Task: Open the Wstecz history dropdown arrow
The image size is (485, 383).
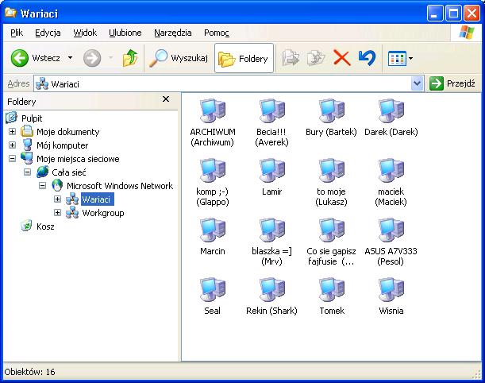Action: click(x=70, y=58)
